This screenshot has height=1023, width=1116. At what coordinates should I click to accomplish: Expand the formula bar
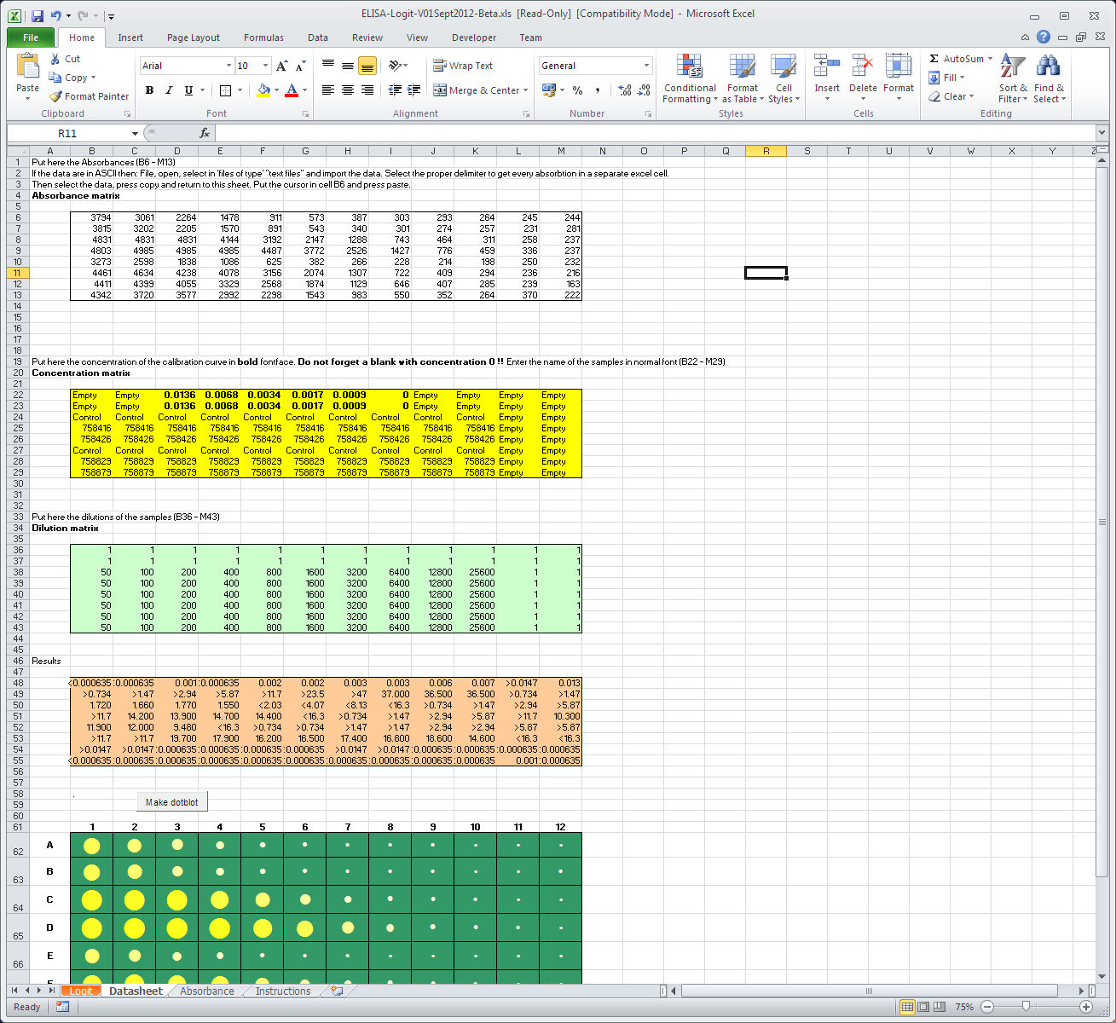pyautogui.click(x=1102, y=133)
